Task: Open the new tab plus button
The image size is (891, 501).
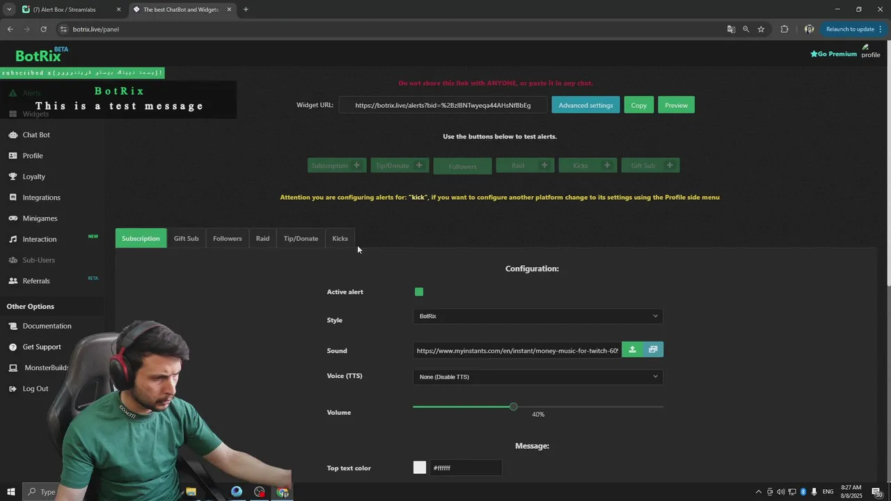Action: (x=246, y=10)
